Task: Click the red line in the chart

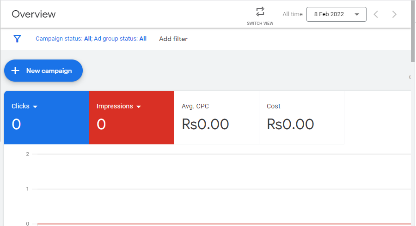Action: [222, 224]
